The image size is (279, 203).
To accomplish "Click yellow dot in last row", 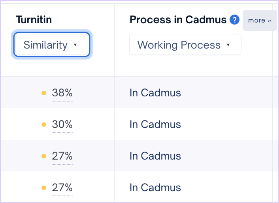I will pos(44,188).
